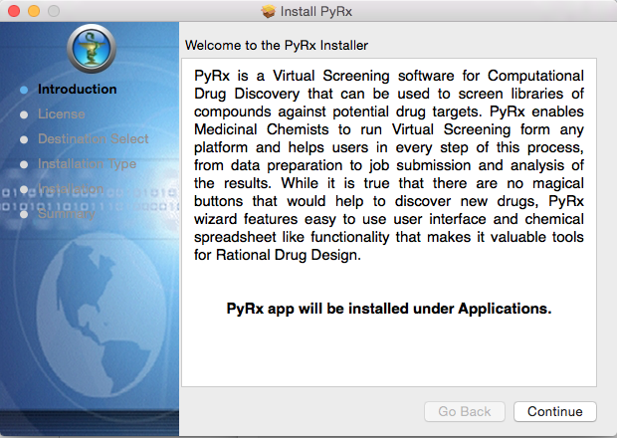Select the Installation step in sidebar
This screenshot has height=438, width=617.
[x=71, y=189]
